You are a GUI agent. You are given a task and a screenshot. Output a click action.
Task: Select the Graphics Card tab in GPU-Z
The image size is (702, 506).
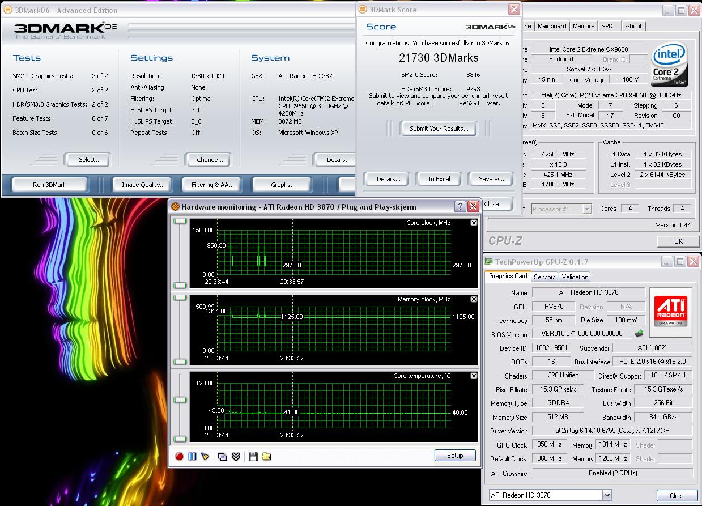[x=508, y=276]
